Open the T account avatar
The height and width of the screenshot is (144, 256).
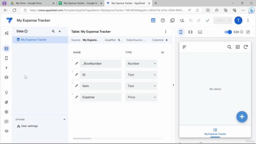238,20
